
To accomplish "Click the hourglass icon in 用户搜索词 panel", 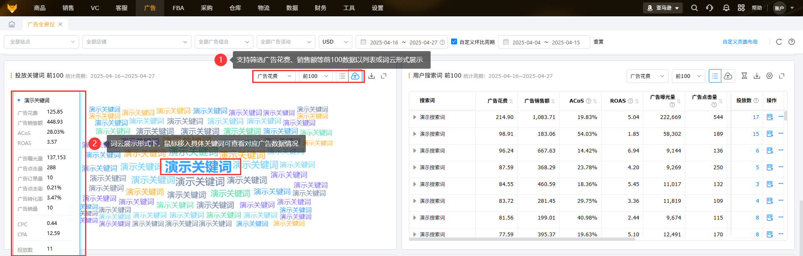I will 744,76.
